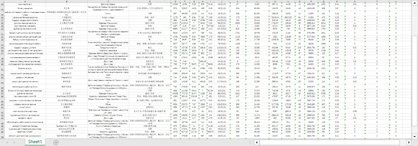Switch to the Sheet1 tab
Viewport: 418px width, 146px height.
point(35,142)
